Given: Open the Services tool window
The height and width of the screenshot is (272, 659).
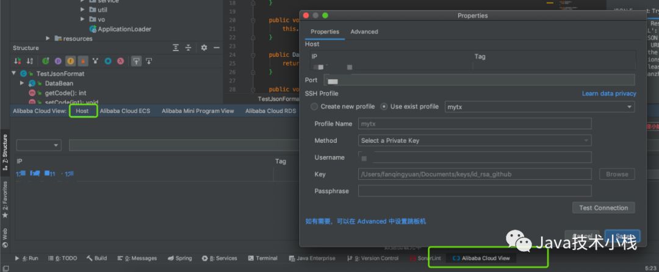Looking at the screenshot, I should coord(220,258).
